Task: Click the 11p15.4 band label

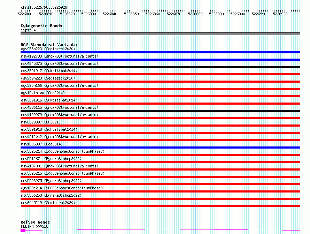Action: click(28, 30)
